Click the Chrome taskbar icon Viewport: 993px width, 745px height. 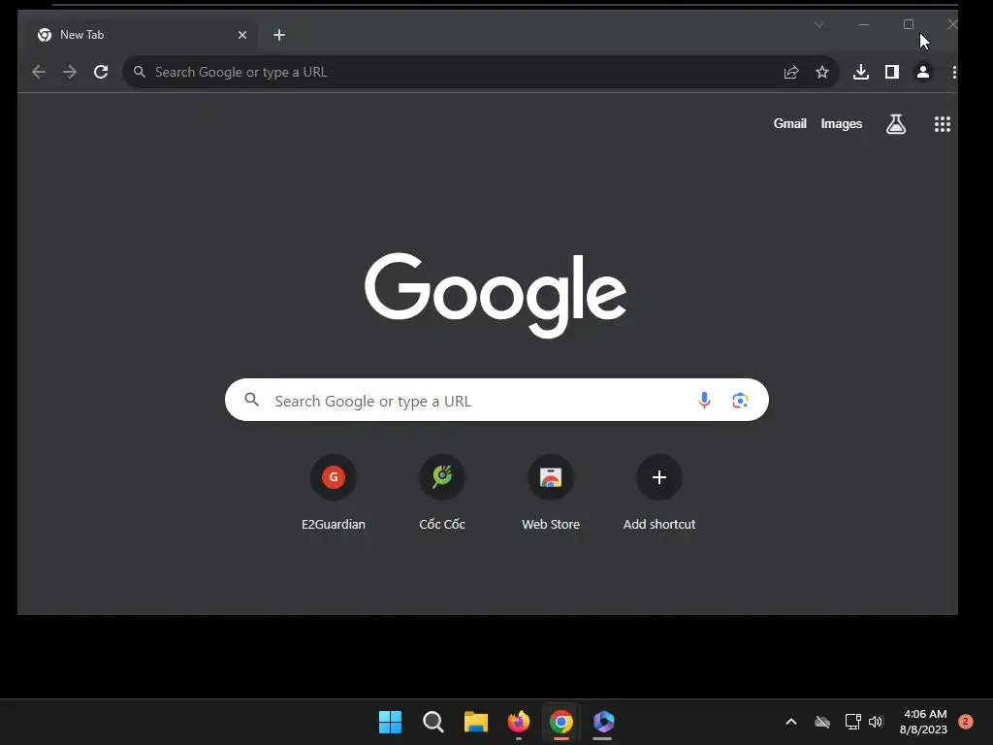(561, 722)
